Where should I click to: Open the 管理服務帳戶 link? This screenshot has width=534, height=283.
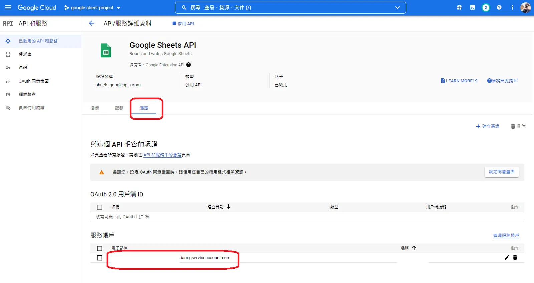506,236
